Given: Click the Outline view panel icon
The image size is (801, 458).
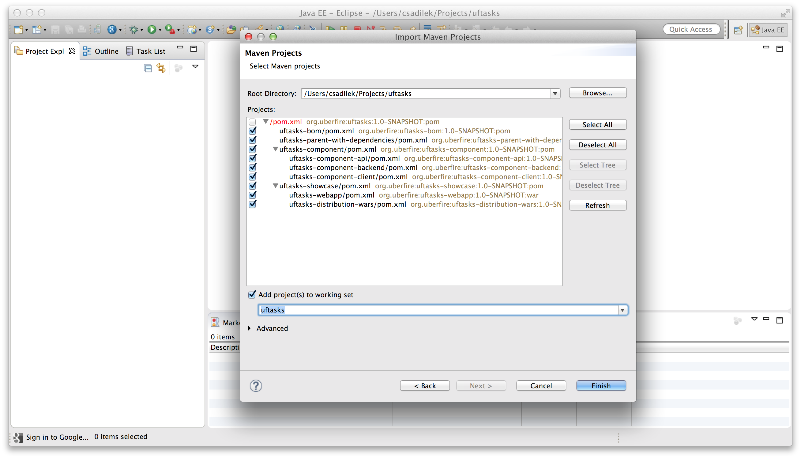Looking at the screenshot, I should click(88, 50).
